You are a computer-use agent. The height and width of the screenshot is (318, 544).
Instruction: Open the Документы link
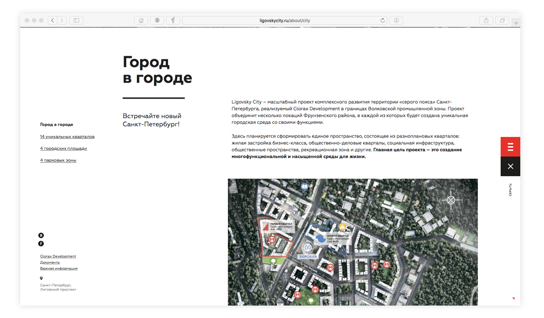tap(50, 262)
